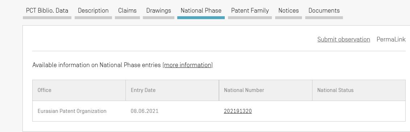This screenshot has width=410, height=132.
Task: Click the National Number column header
Action: [x=266, y=90]
